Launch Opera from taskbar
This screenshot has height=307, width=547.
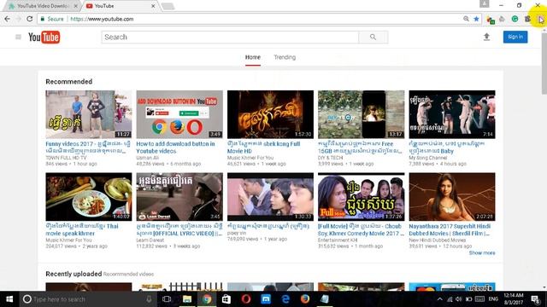tap(246, 299)
